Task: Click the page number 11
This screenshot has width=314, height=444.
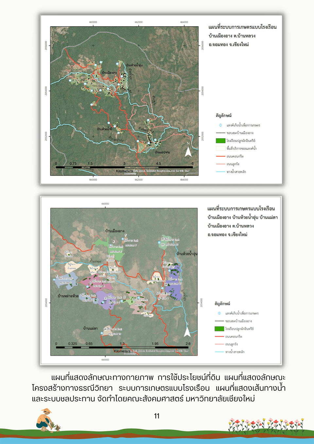Action: [157, 416]
